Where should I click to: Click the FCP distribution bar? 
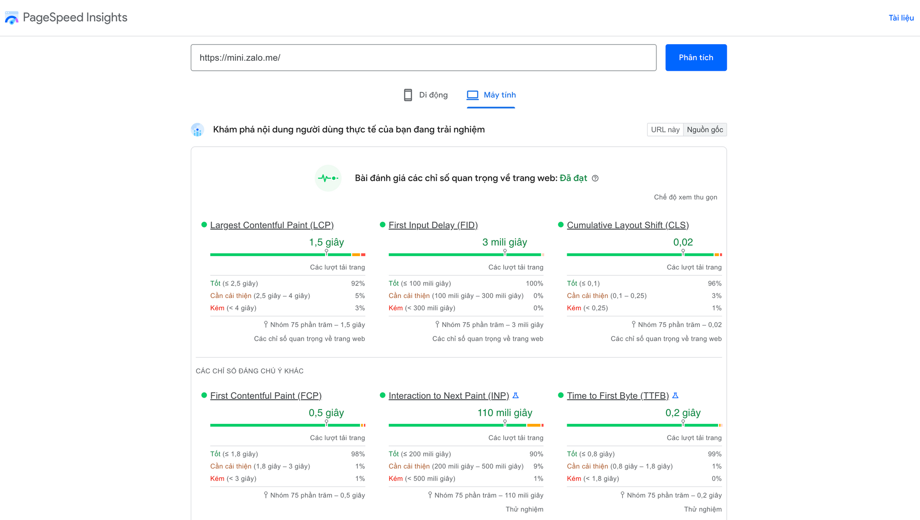(287, 425)
